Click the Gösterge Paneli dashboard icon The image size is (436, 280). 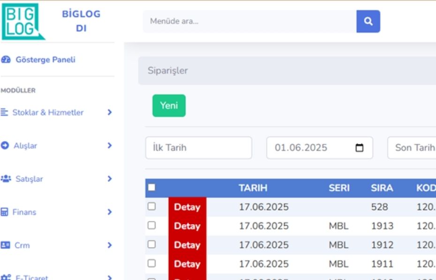pos(6,60)
